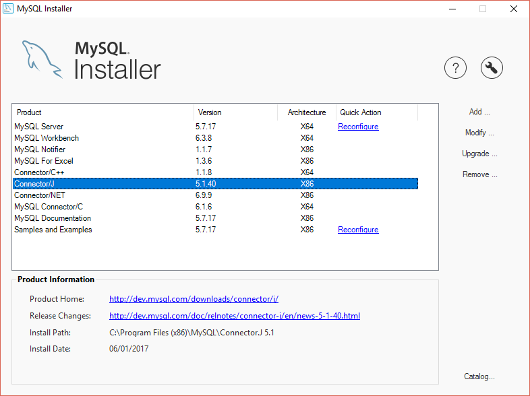
Task: Select the MySQL Server row
Action: pos(215,127)
